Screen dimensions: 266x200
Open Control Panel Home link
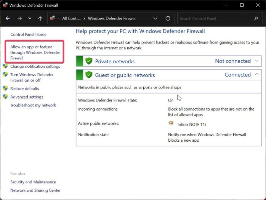pos(28,34)
